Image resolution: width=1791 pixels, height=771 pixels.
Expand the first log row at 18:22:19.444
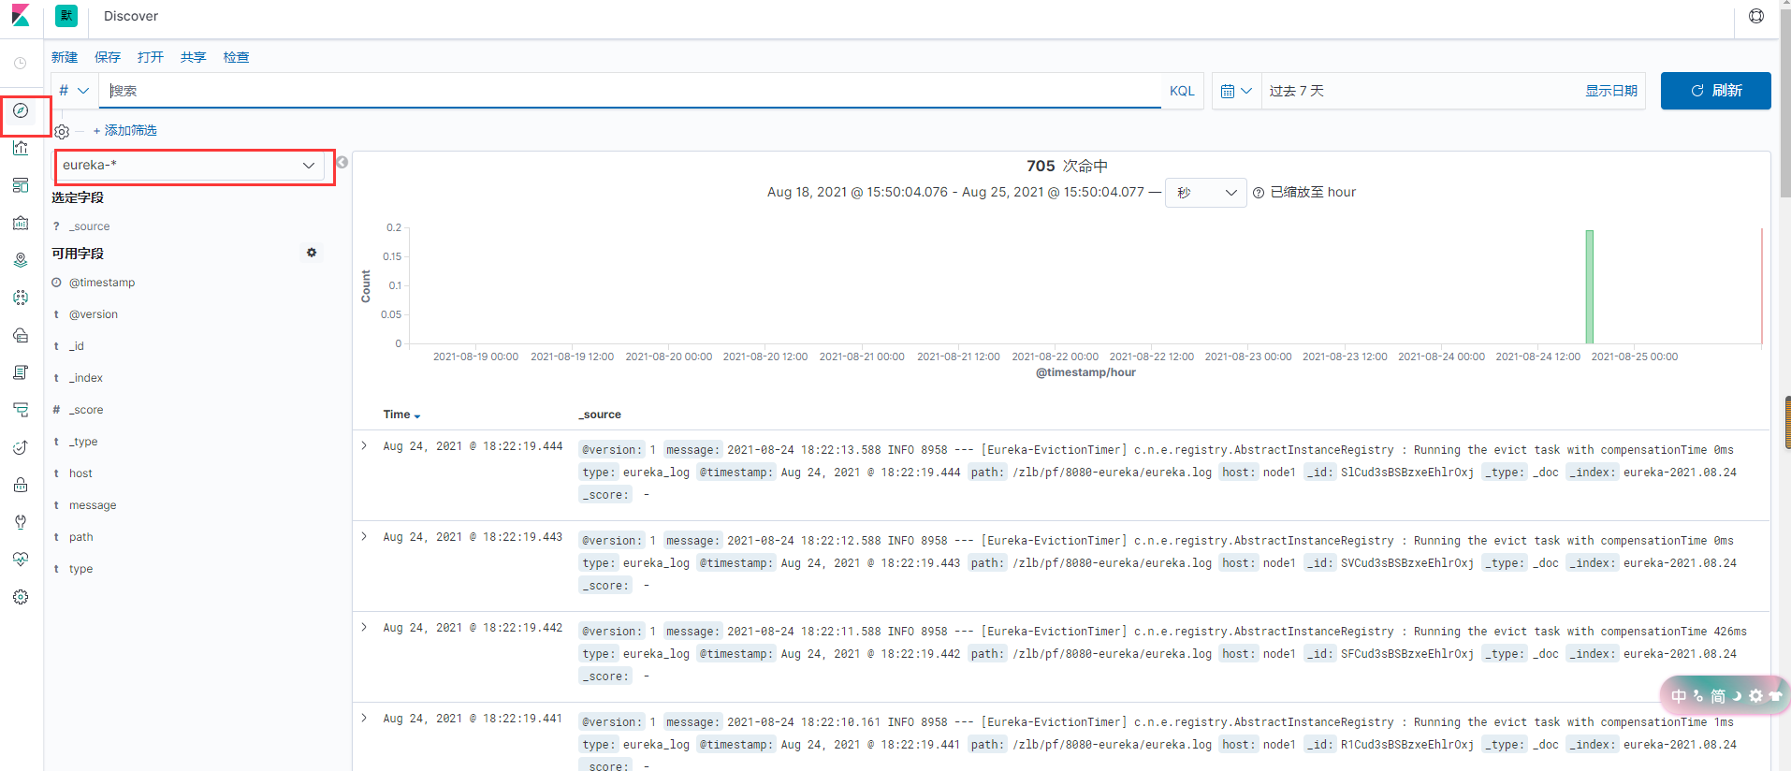click(365, 445)
